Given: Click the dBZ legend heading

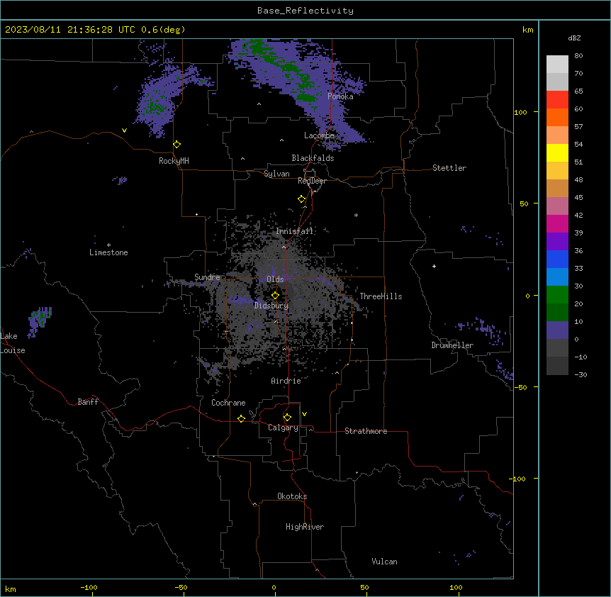Looking at the screenshot, I should (x=574, y=38).
